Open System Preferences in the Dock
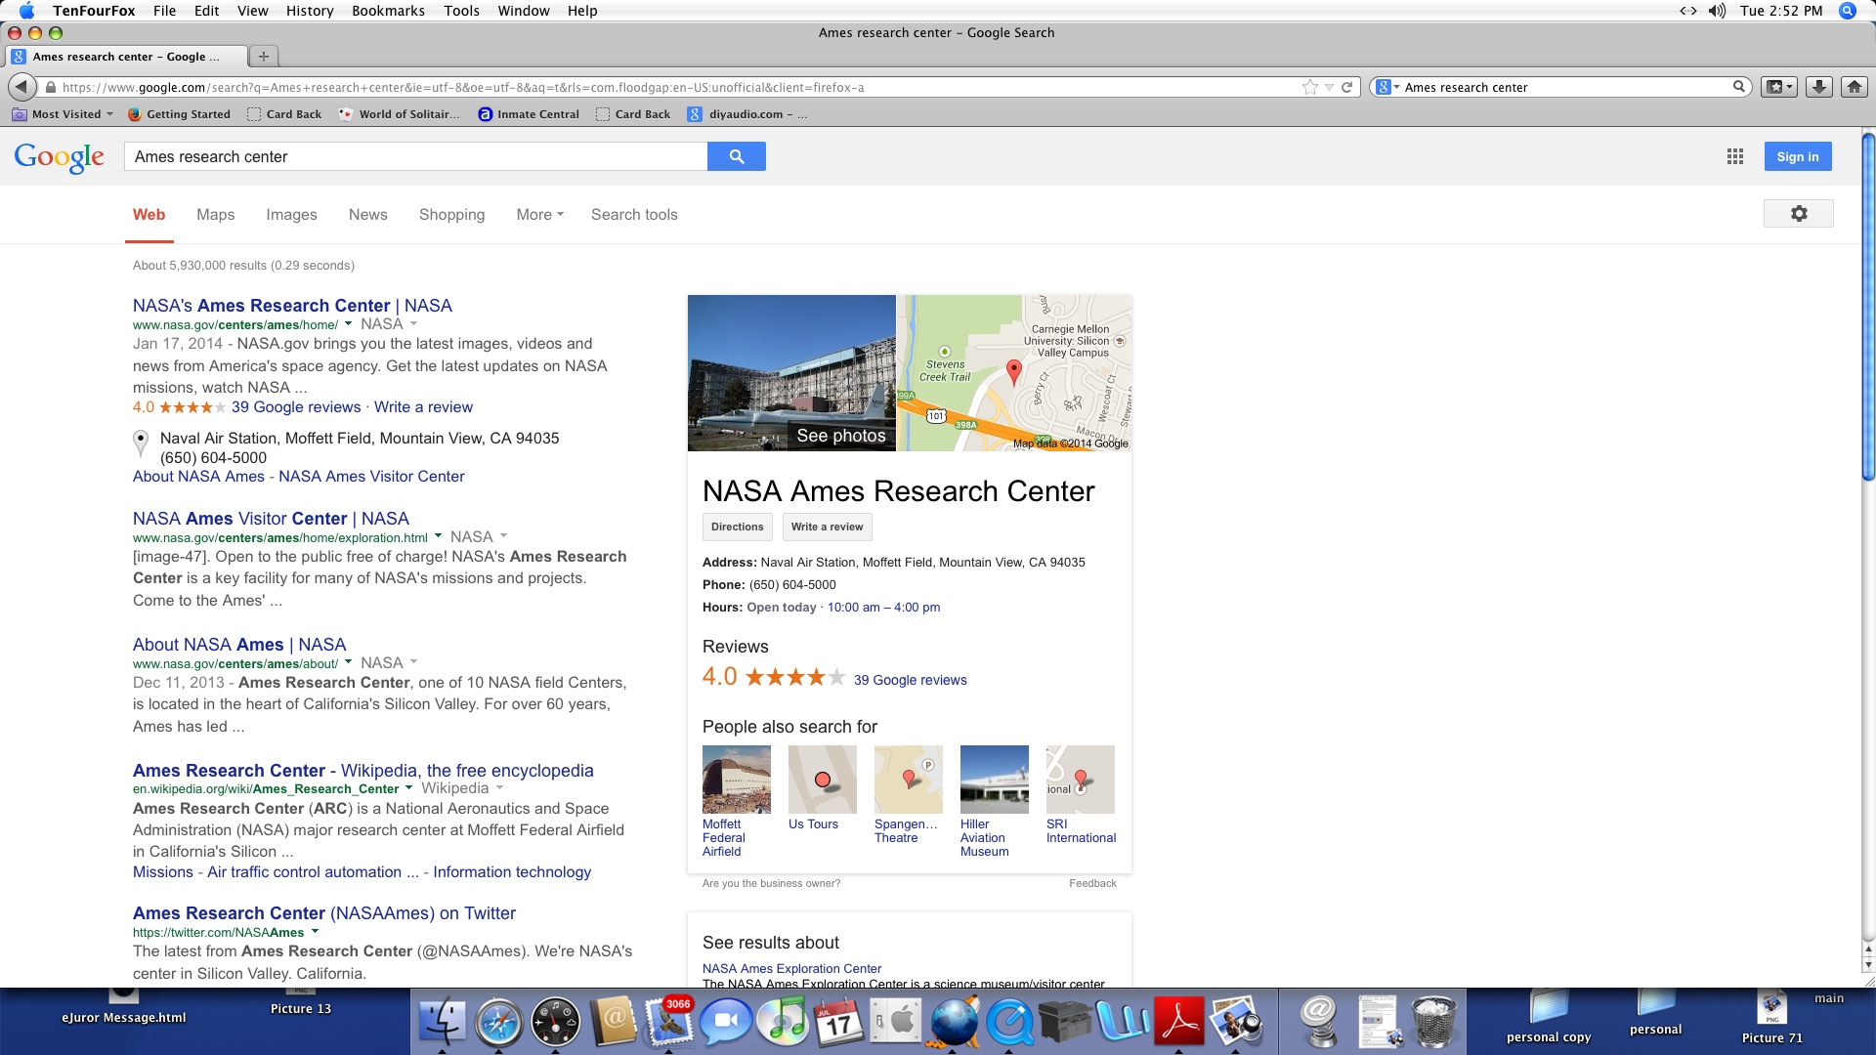 pyautogui.click(x=896, y=1022)
